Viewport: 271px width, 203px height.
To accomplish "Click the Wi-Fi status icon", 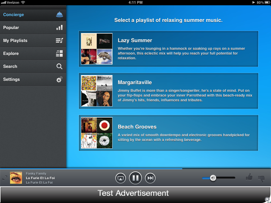I will 23,2.
